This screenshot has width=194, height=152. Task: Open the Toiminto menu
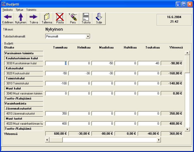pos(31,10)
